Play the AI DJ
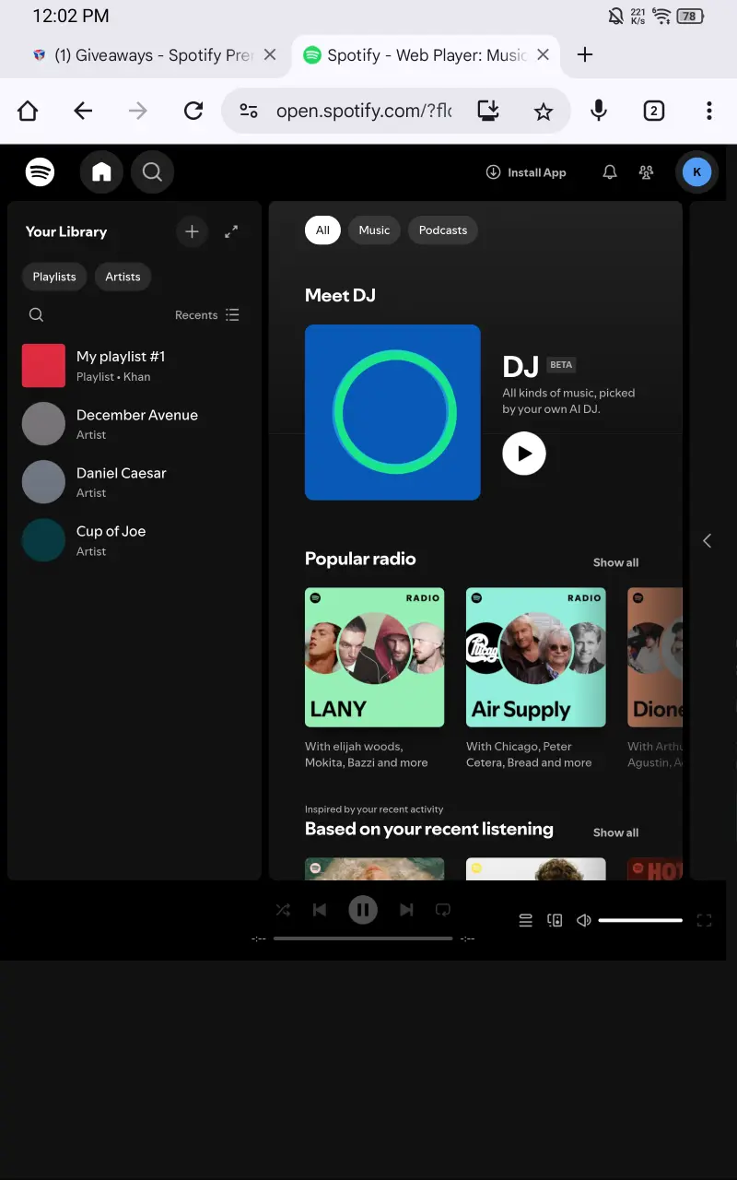Image resolution: width=737 pixels, height=1180 pixels. pos(524,453)
